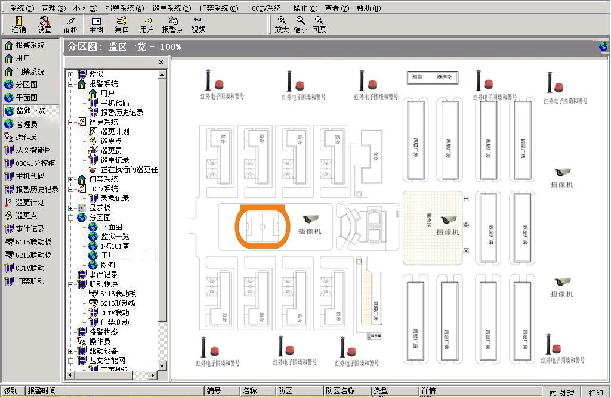Click the 注销 logout toolbar icon
This screenshot has width=611, height=397.
pyautogui.click(x=18, y=24)
